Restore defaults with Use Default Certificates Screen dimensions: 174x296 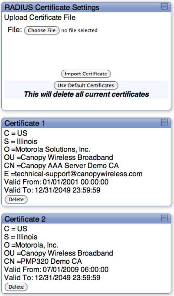[x=86, y=85]
